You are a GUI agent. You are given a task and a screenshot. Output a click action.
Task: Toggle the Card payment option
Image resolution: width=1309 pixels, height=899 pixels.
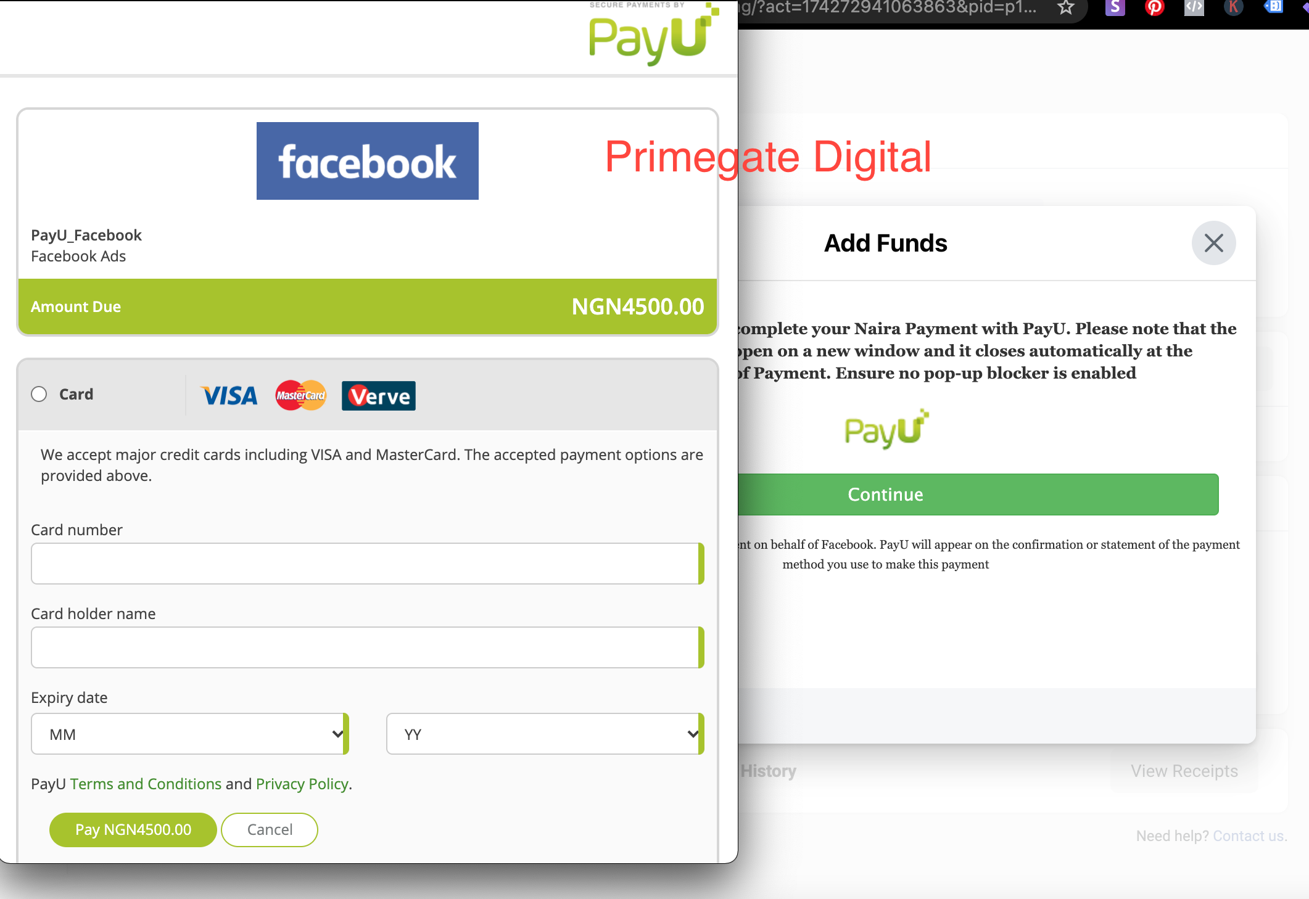pos(39,394)
